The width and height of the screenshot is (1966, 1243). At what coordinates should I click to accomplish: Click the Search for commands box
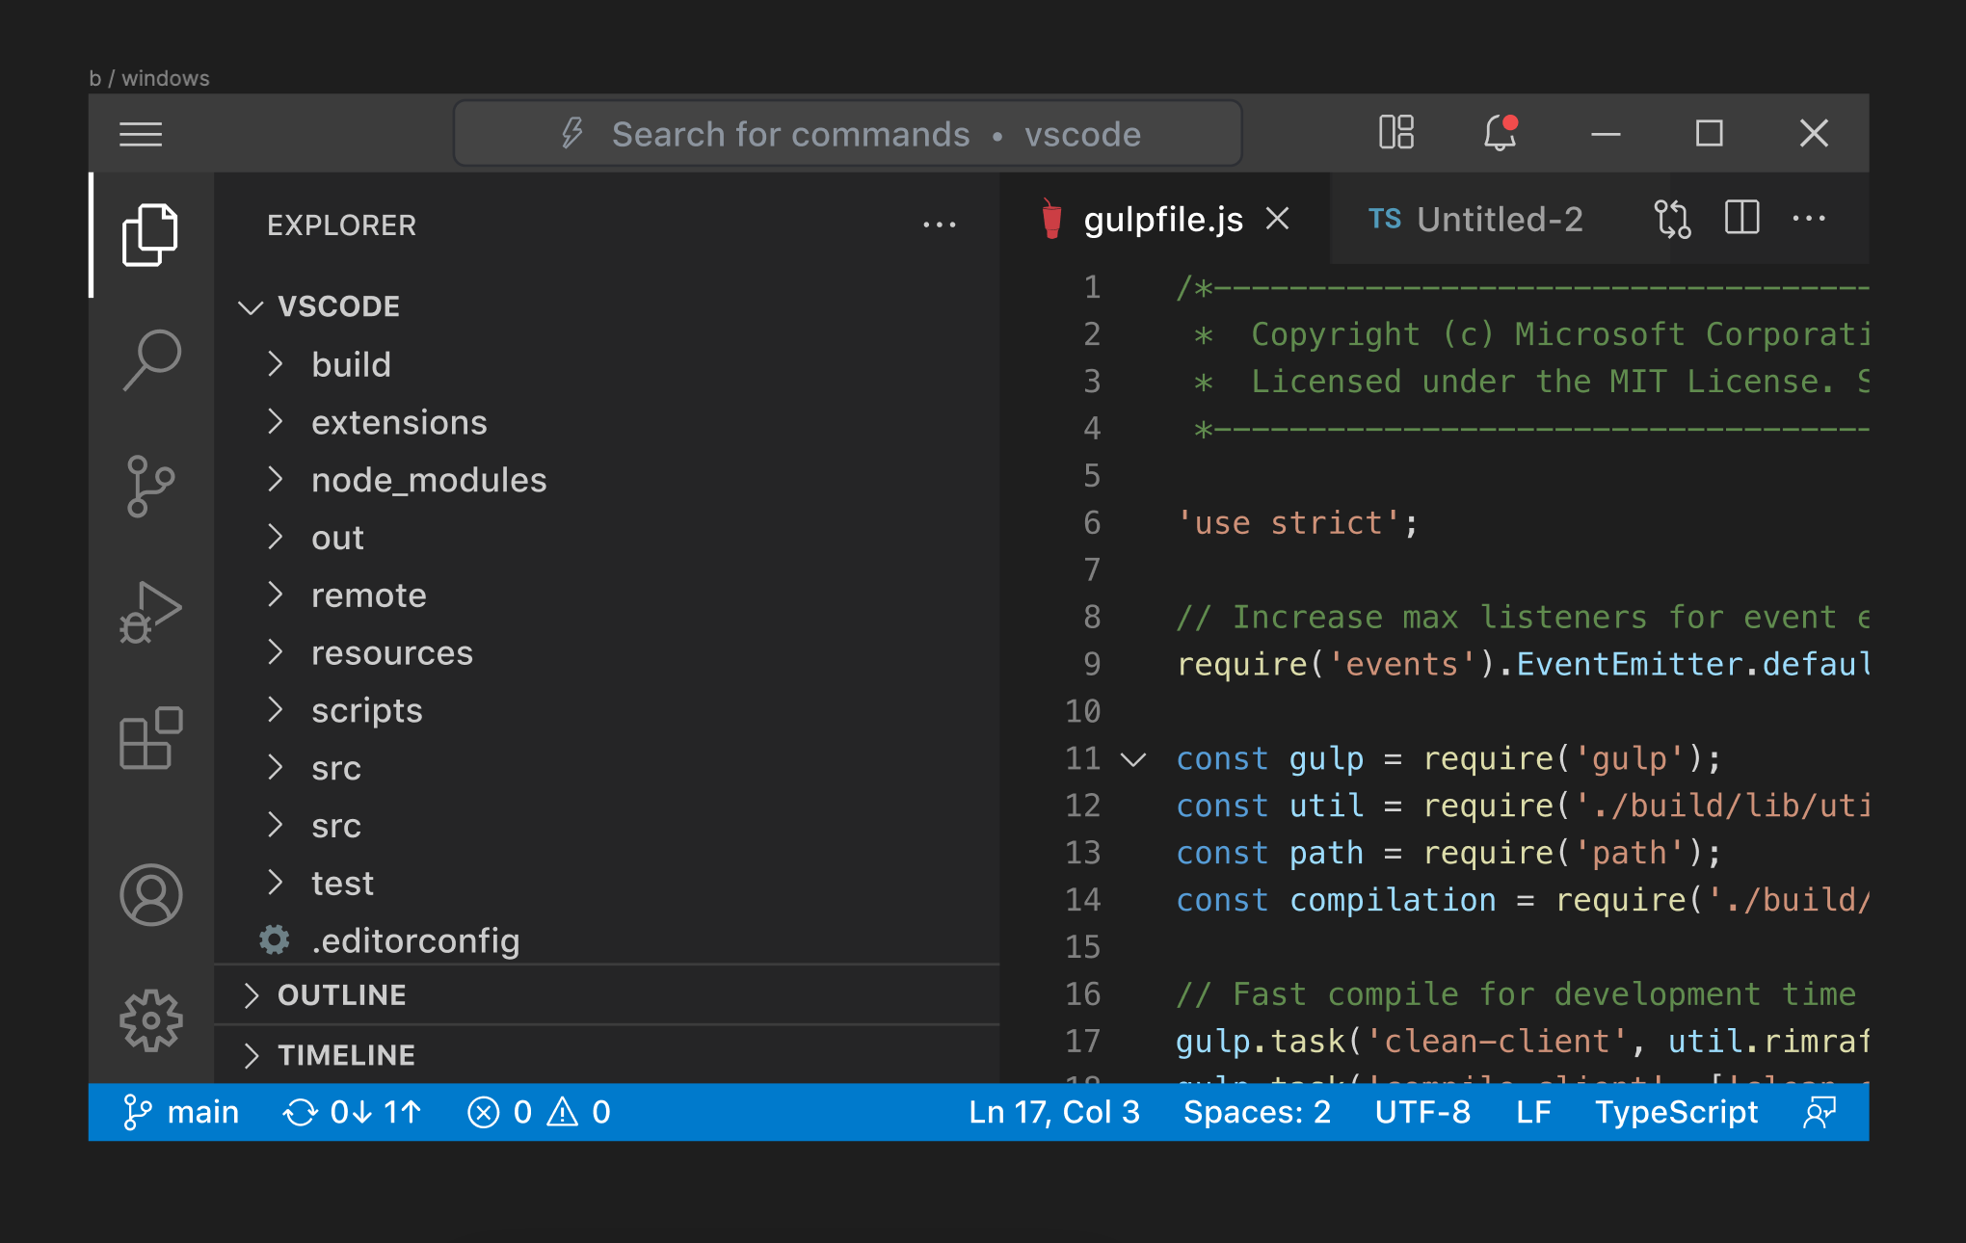coord(848,134)
